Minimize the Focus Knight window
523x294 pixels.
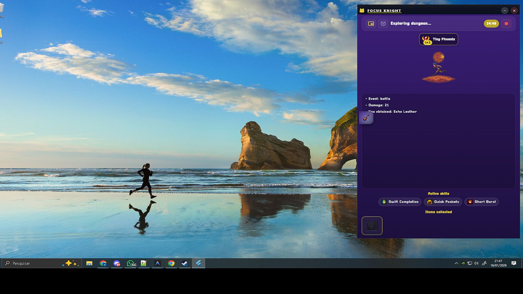coord(504,11)
